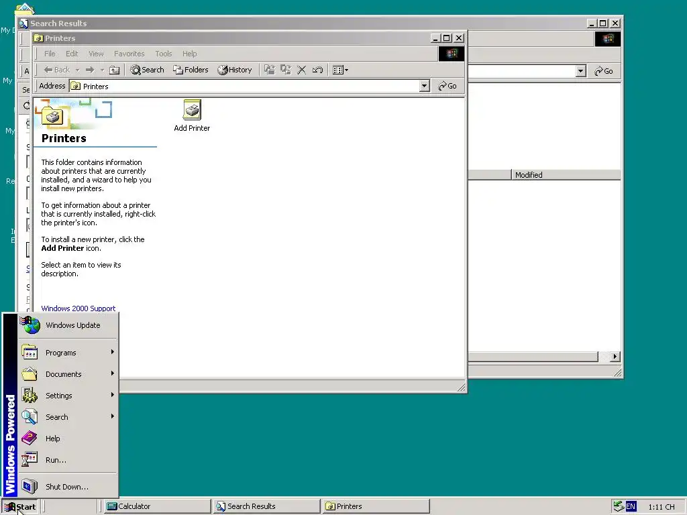Viewport: 687px width, 515px height.
Task: Expand Settings submenu in Start menu
Action: pos(68,396)
